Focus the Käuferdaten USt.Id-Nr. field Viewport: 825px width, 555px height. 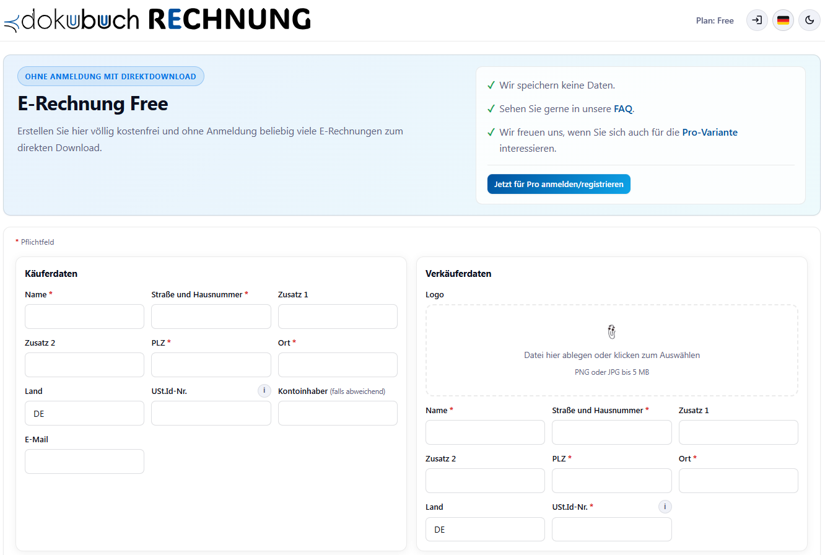click(211, 413)
